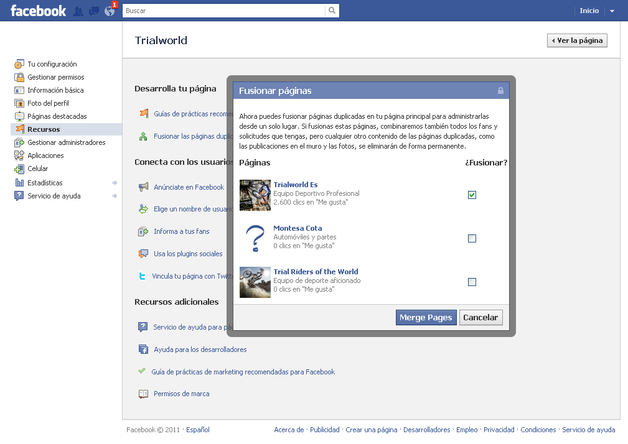Click the Gestionar administradores icon
This screenshot has height=444, width=628.
19,142
